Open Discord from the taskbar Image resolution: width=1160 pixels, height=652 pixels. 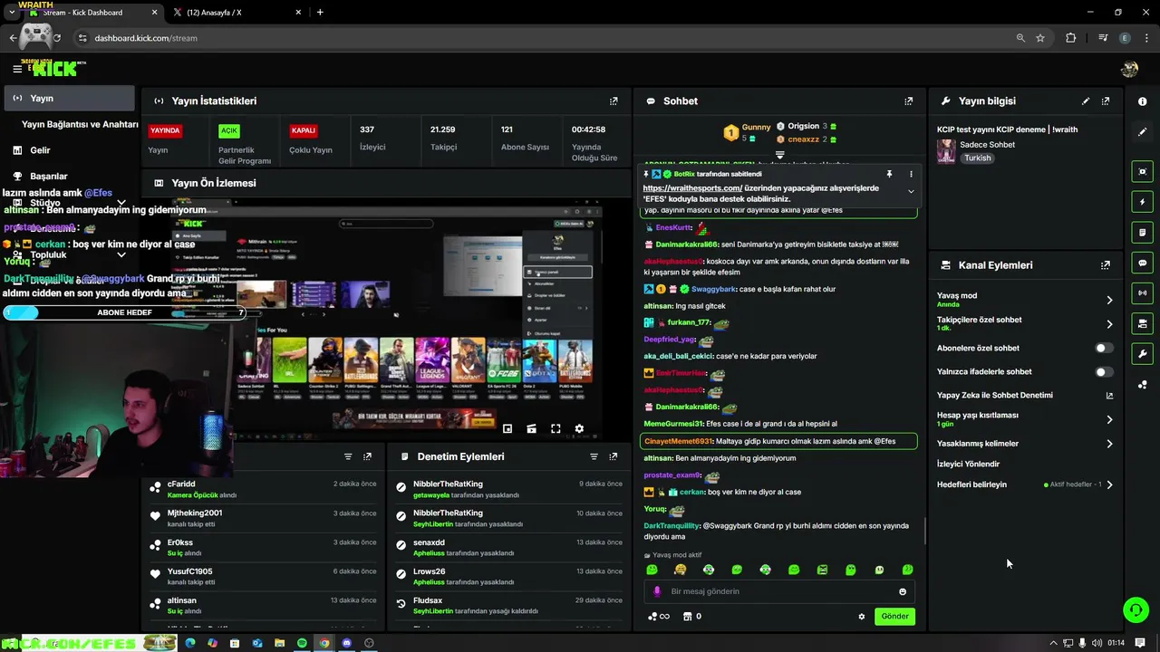pyautogui.click(x=346, y=643)
